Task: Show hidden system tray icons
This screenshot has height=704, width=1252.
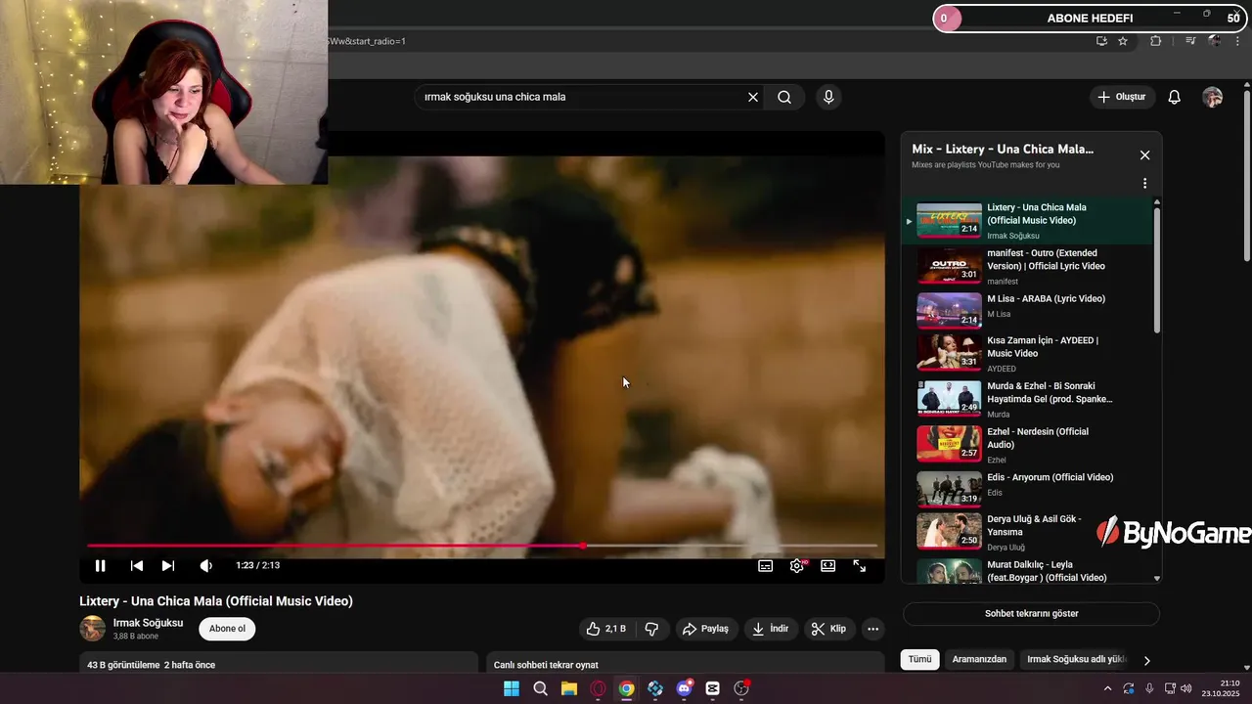Action: tap(1107, 688)
